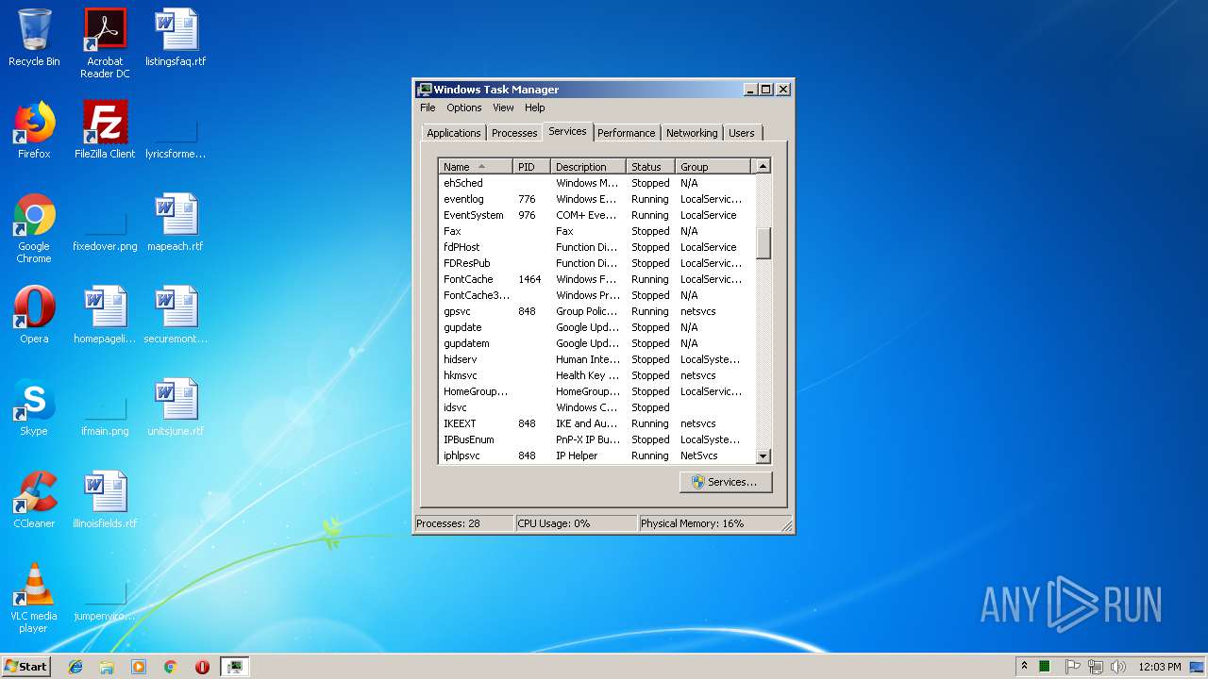Open FileZilla Client desktop shortcut
The width and height of the screenshot is (1208, 679).
105,131
